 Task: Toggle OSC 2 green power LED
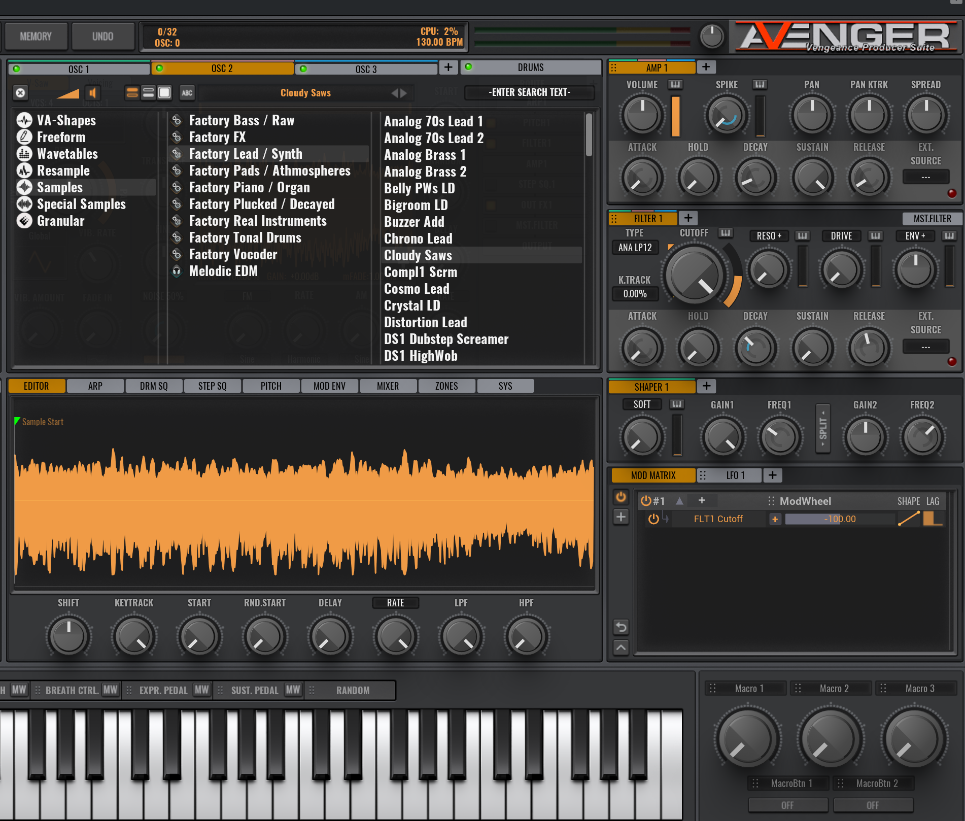(x=159, y=69)
